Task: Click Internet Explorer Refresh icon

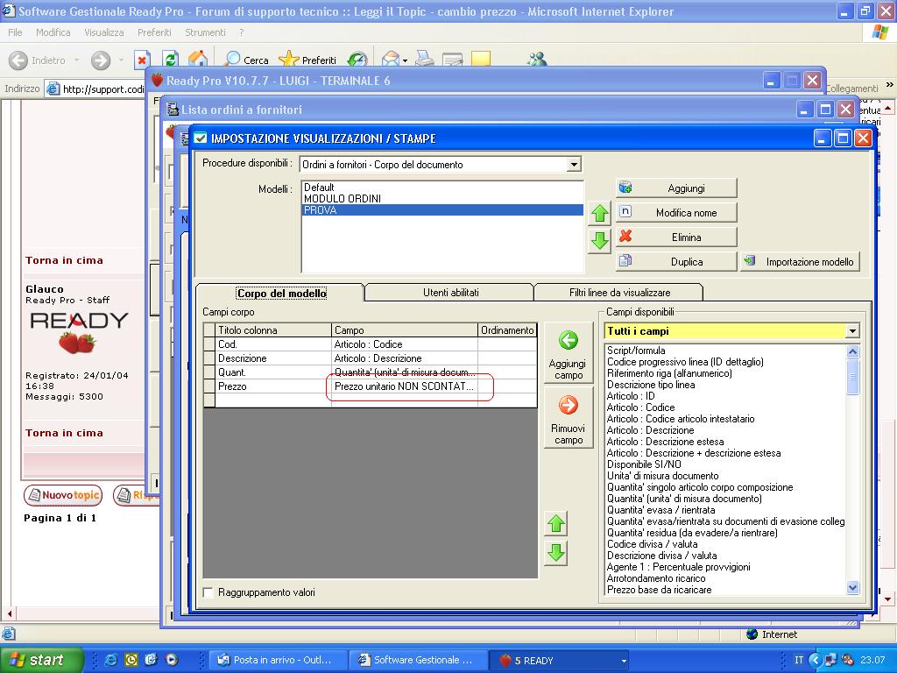Action: (170, 60)
